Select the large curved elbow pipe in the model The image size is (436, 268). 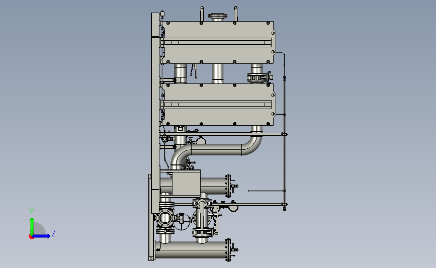click(x=216, y=149)
